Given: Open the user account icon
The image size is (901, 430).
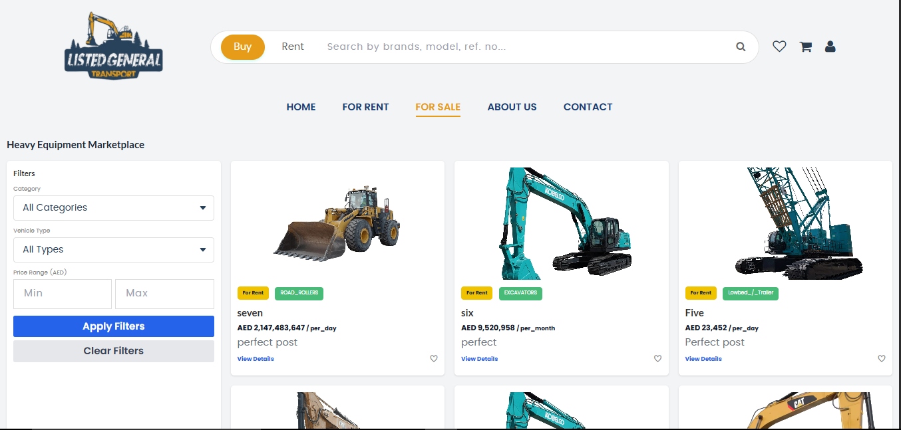Looking at the screenshot, I should (x=830, y=47).
